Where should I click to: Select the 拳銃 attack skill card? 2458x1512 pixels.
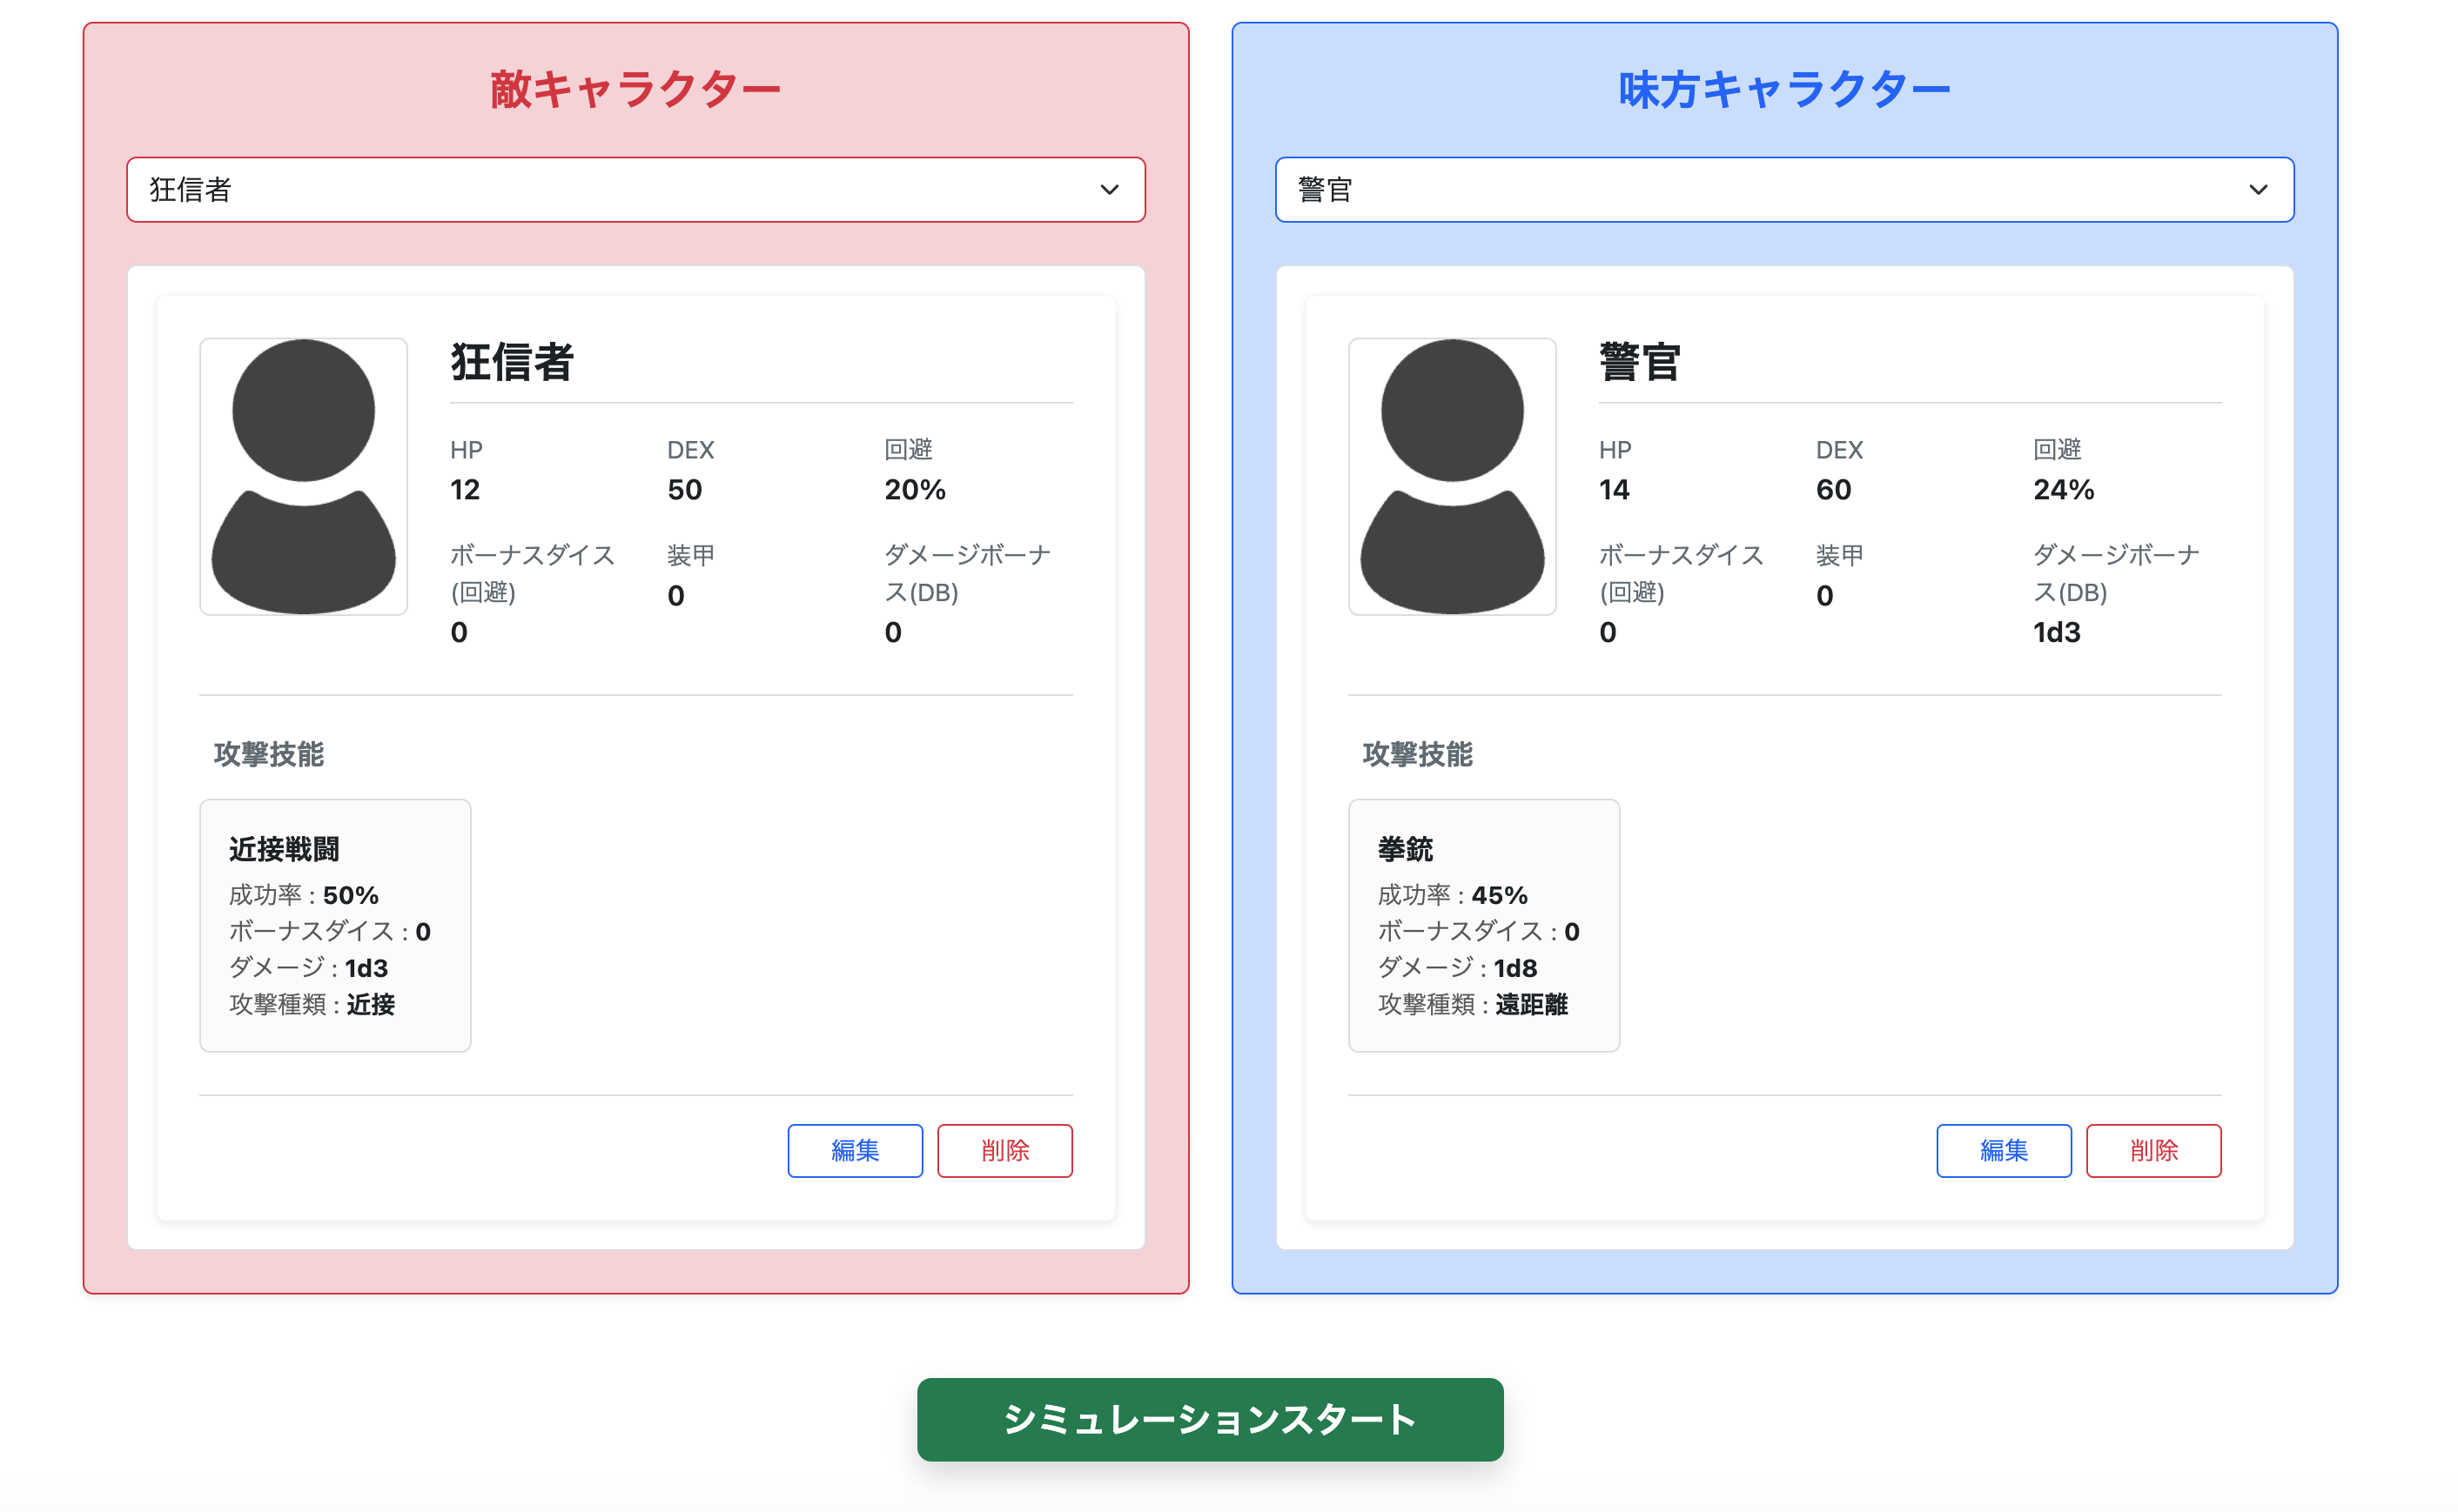pos(1484,925)
